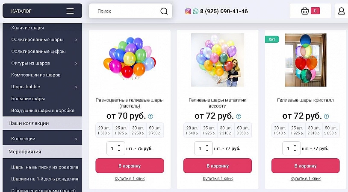The width and height of the screenshot is (348, 192).
Task: Open Воздушные шары в коробке category
Action: point(43,111)
